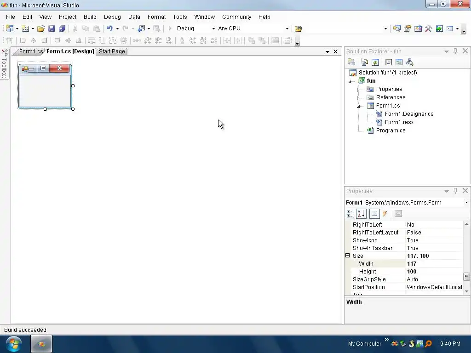Click the Height value field 100
This screenshot has width=471, height=353.
tap(434, 271)
